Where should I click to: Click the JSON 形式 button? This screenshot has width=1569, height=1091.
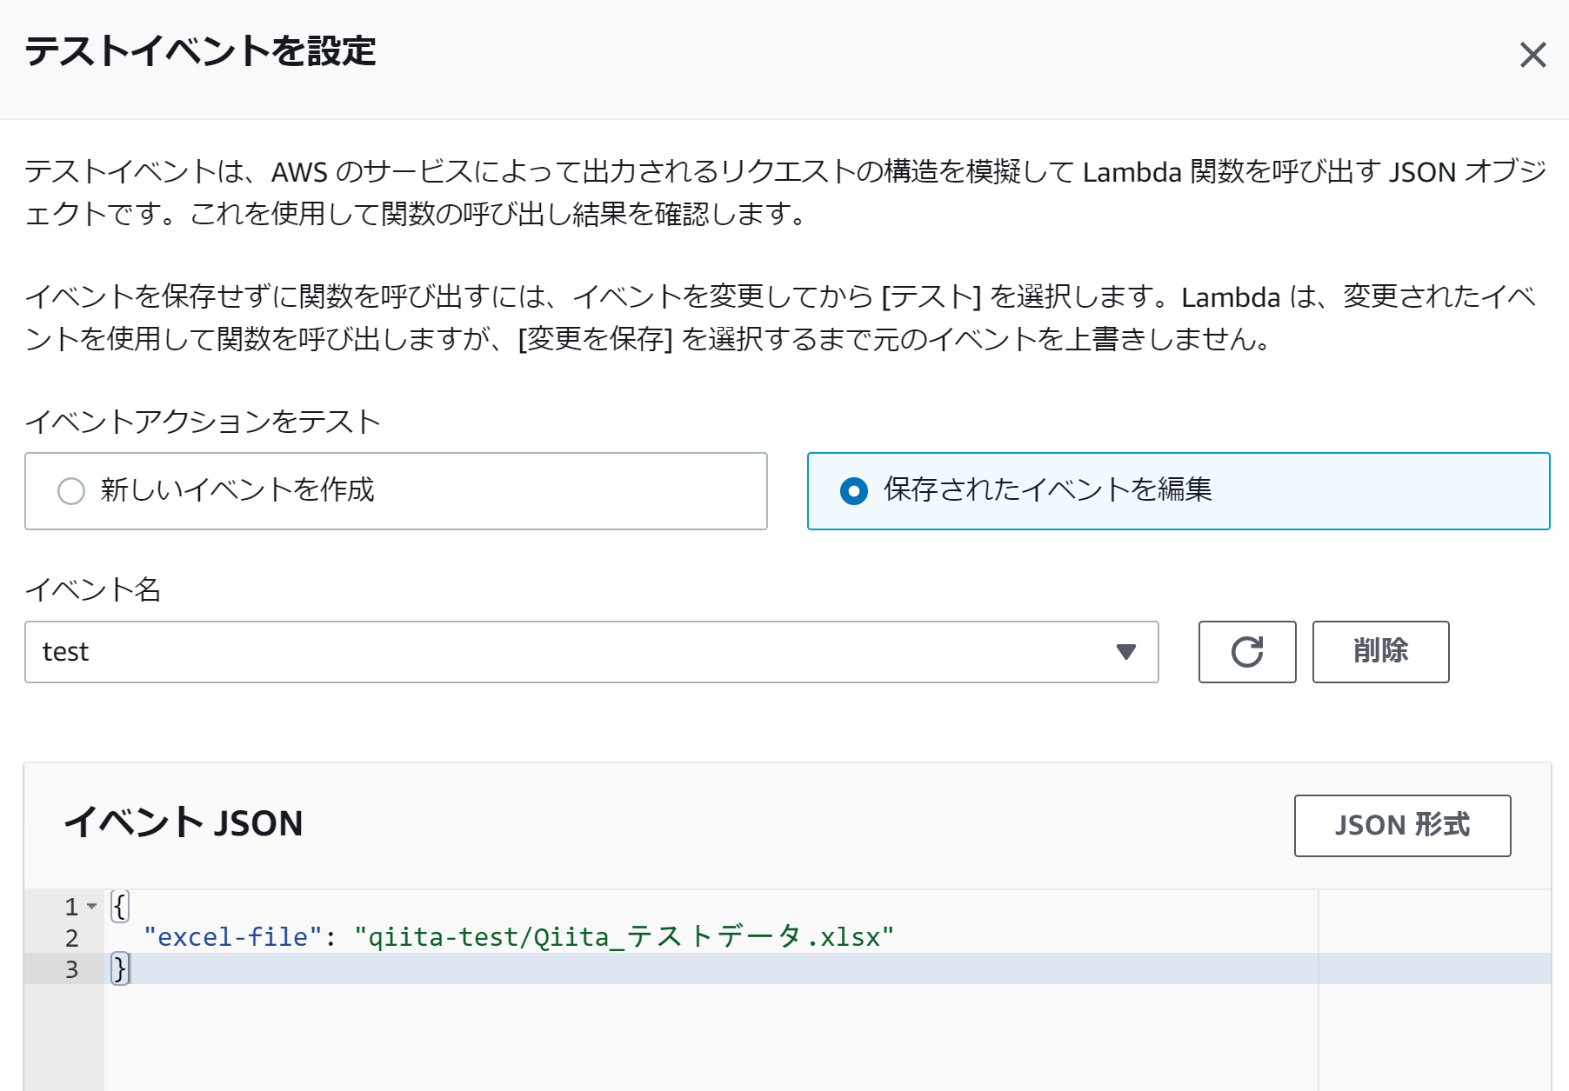tap(1401, 825)
